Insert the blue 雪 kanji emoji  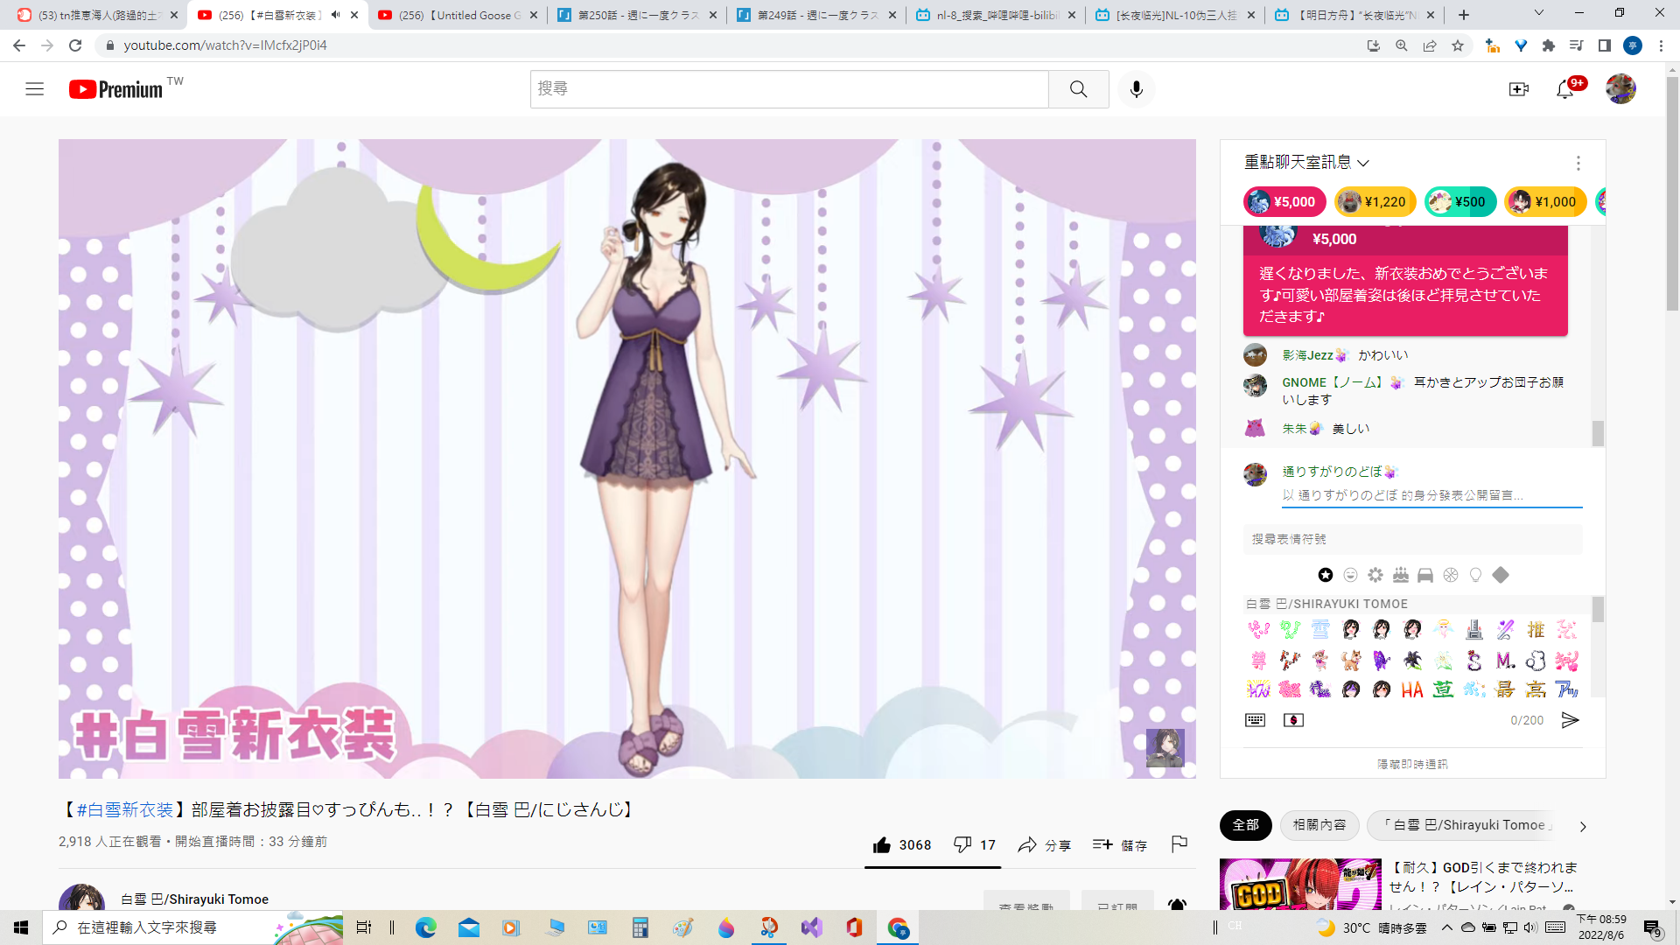[x=1320, y=629]
